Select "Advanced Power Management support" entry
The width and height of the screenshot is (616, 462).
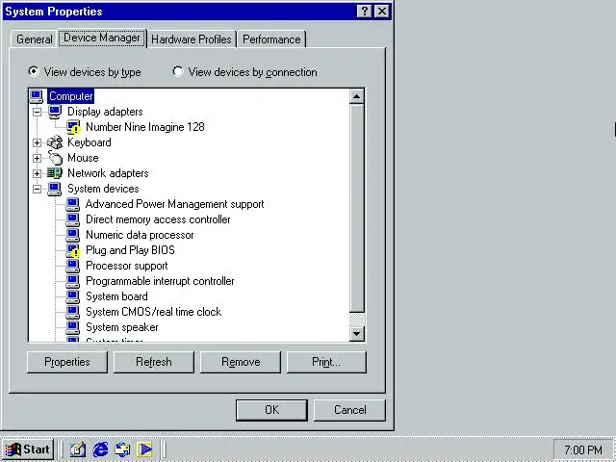point(175,204)
